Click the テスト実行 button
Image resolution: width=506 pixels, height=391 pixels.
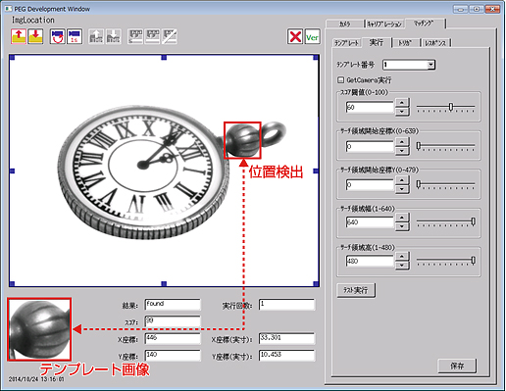coord(356,290)
